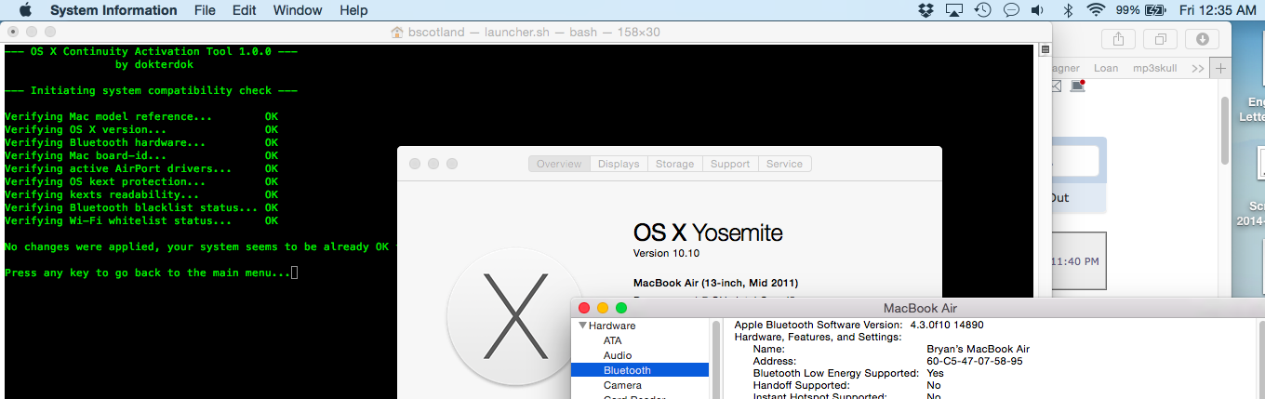Open the Wi-Fi status menu

1097,10
